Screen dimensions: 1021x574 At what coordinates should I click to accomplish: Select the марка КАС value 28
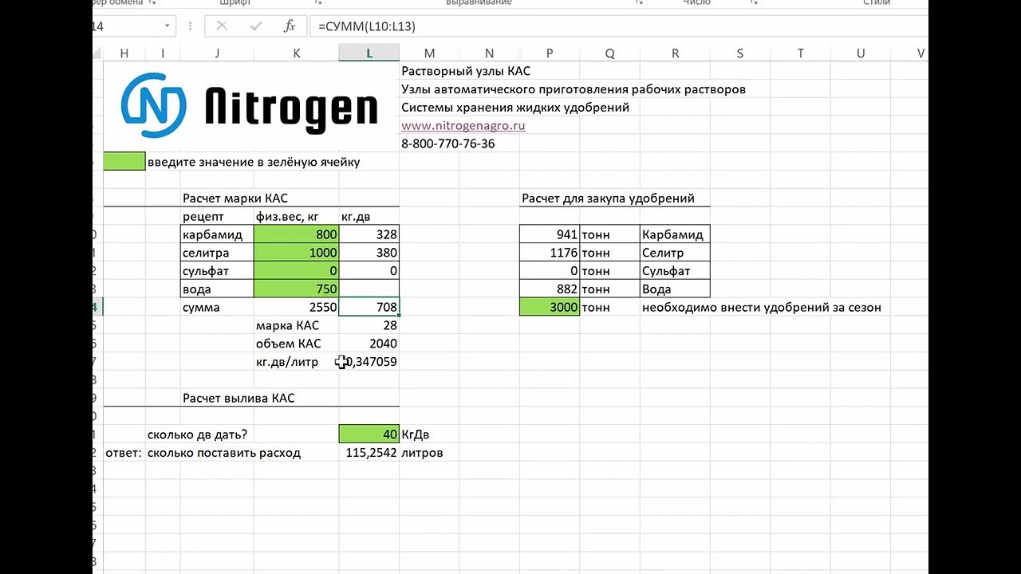pyautogui.click(x=369, y=325)
